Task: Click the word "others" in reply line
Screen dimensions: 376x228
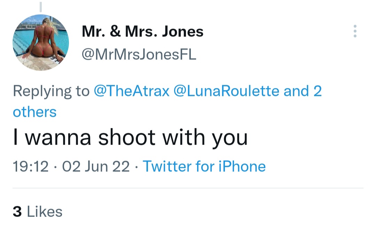Action: tap(34, 112)
